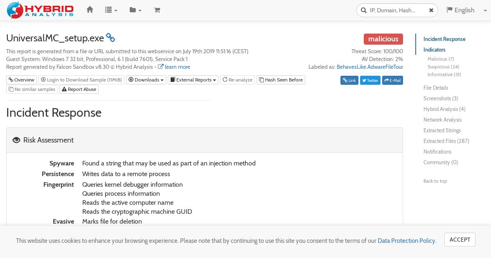Click the eye icon beside Risk Assessment
This screenshot has height=258, width=491.
(16, 140)
